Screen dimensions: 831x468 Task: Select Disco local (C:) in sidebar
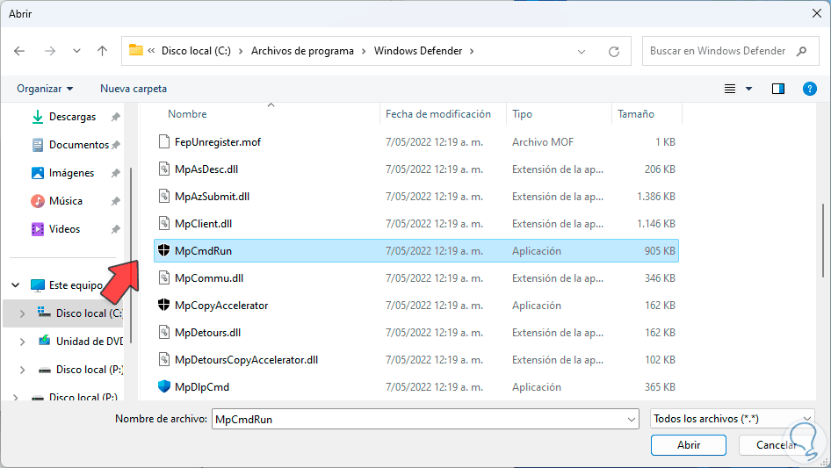[89, 313]
